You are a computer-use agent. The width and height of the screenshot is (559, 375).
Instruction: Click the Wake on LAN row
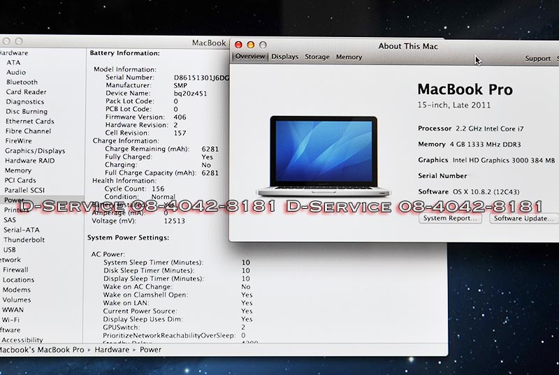pyautogui.click(x=178, y=303)
